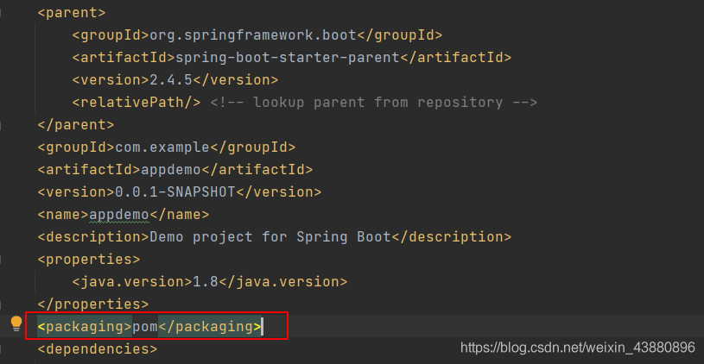This screenshot has height=364, width=704.
Task: Click the java.version 1.8 value
Action: (204, 282)
